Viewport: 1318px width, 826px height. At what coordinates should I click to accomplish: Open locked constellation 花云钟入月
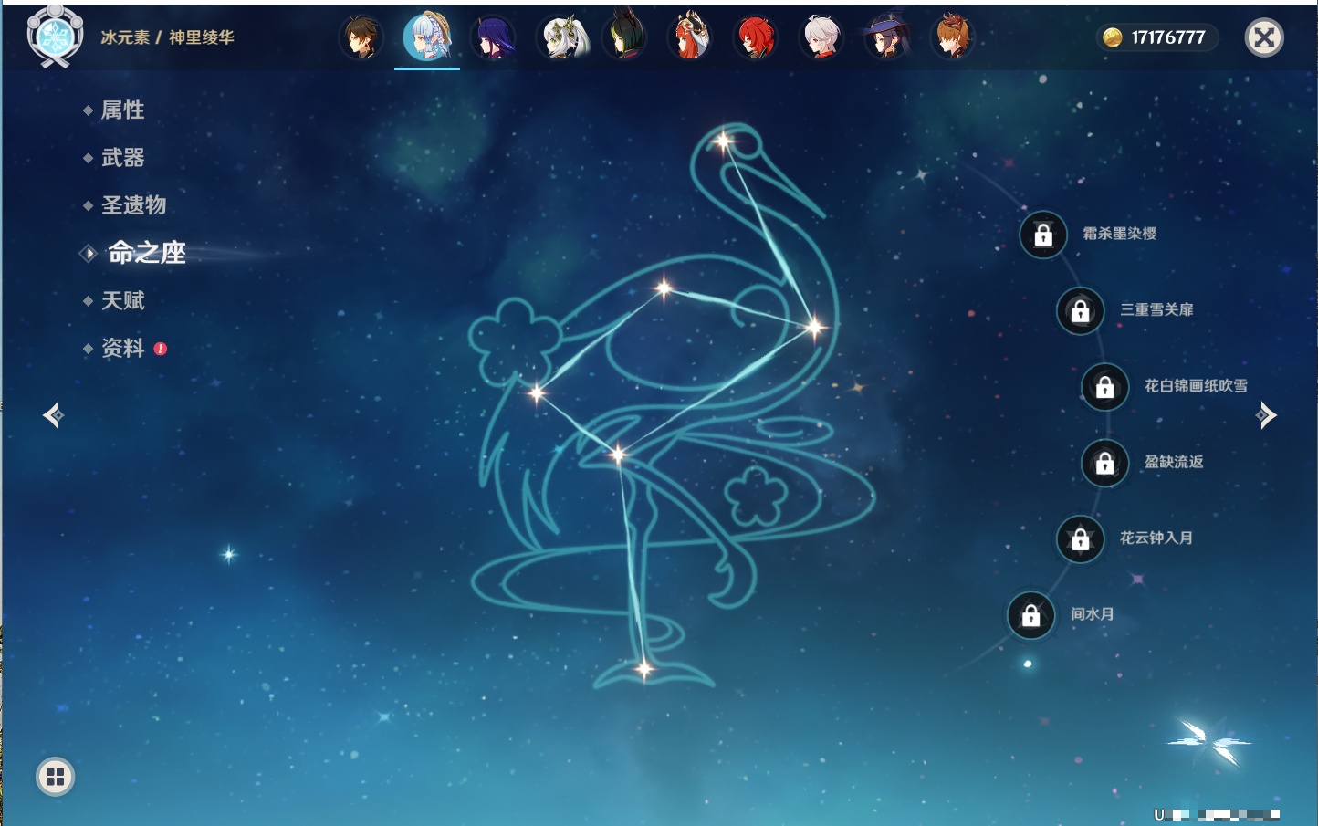(1080, 538)
